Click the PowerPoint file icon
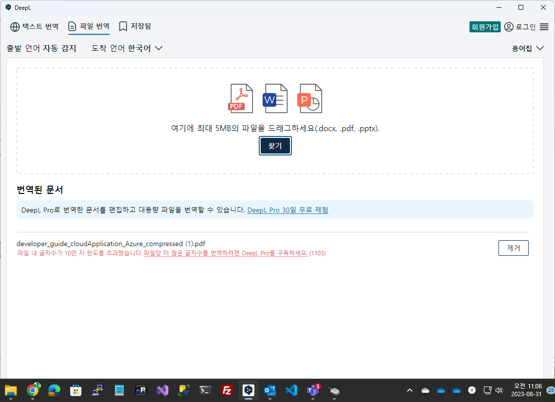 point(309,98)
